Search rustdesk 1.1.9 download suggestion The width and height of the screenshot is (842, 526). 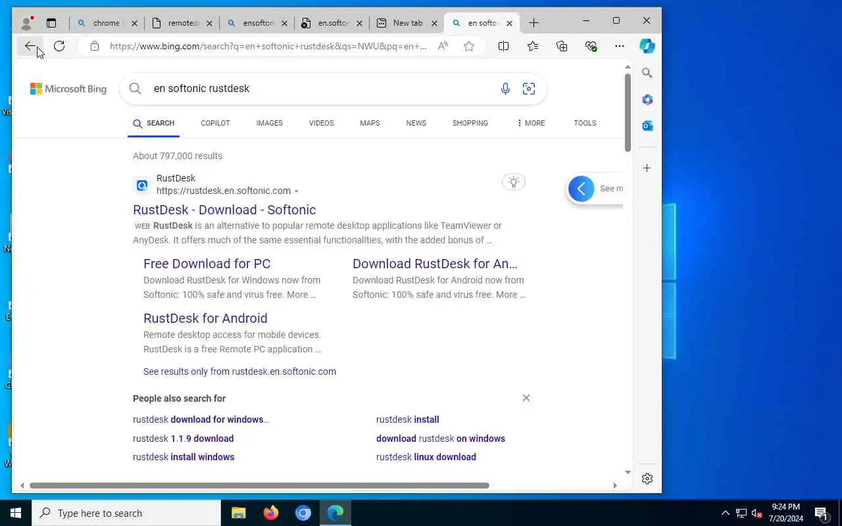point(183,439)
